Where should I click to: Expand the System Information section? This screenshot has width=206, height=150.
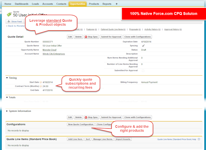7,111
